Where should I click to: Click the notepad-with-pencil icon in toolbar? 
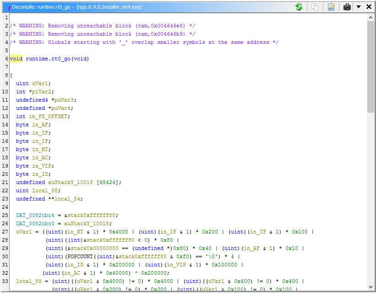(x=331, y=7)
